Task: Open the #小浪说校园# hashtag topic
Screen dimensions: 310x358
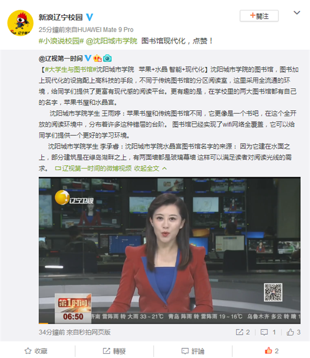Action: [x=61, y=41]
